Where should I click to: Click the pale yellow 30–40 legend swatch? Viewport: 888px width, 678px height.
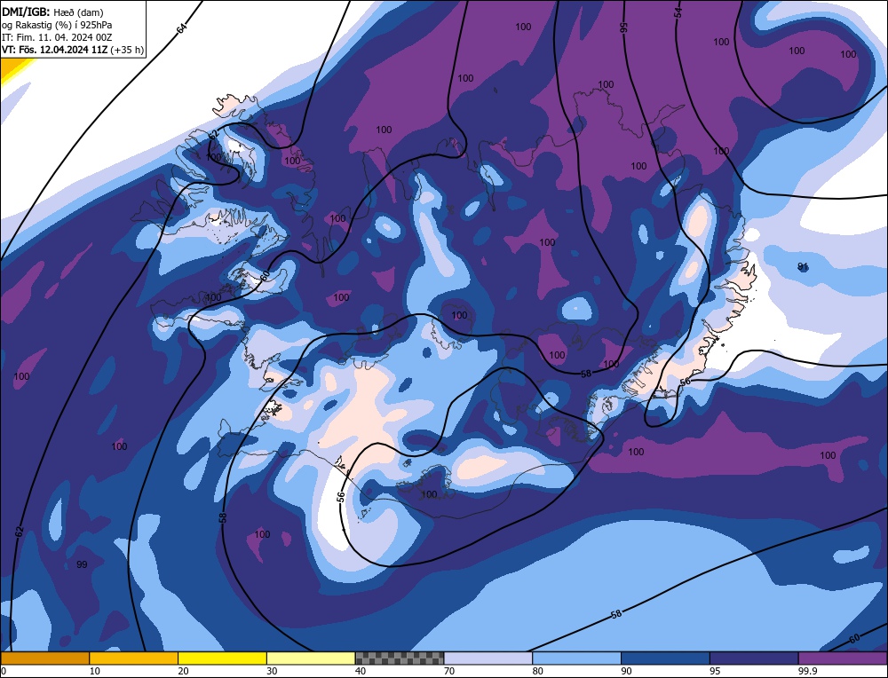(x=311, y=658)
